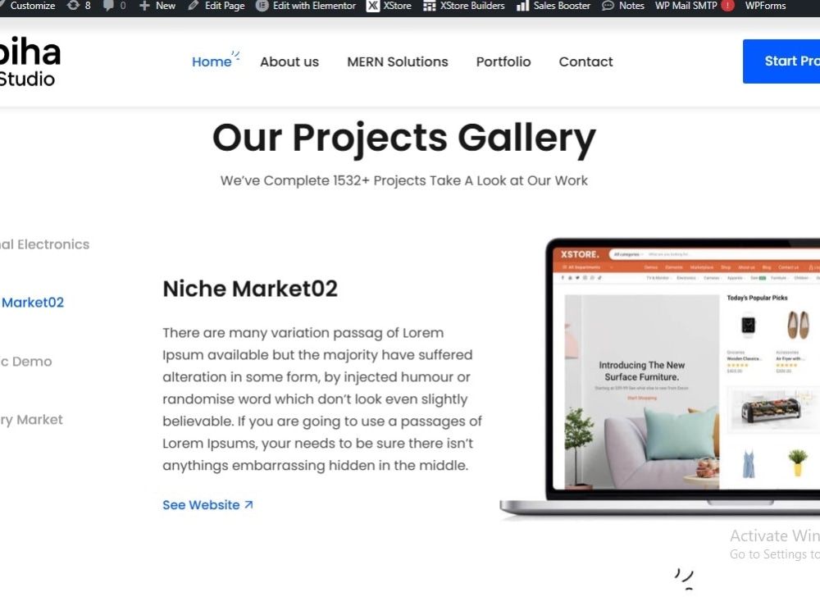Click the XStore X logo icon

[373, 6]
